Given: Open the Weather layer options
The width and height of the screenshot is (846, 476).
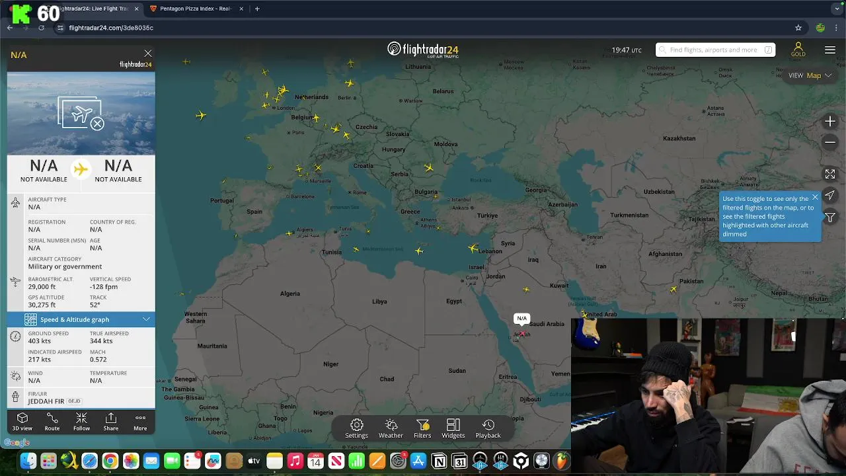Looking at the screenshot, I should click(x=391, y=428).
